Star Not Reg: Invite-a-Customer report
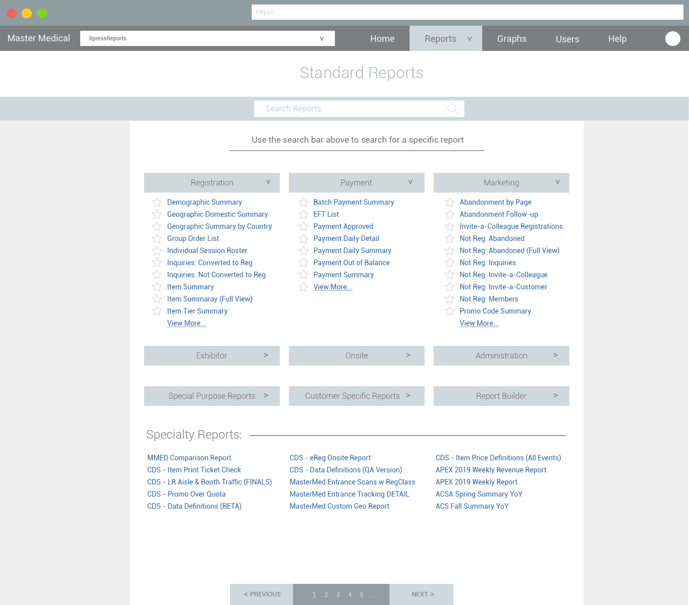The image size is (689, 605). (450, 287)
